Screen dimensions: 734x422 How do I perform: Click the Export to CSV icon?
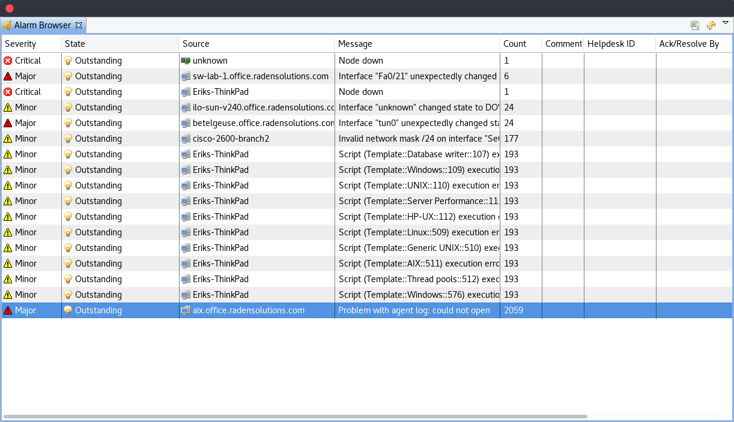coord(695,25)
